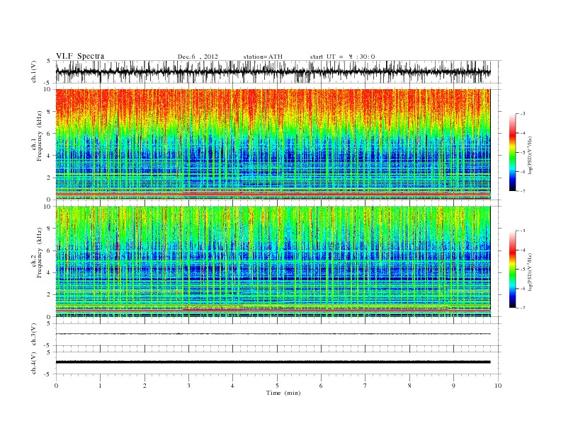Click the upper colorbar next to ch.1 spectrogram
The height and width of the screenshot is (433, 561).
512,152
